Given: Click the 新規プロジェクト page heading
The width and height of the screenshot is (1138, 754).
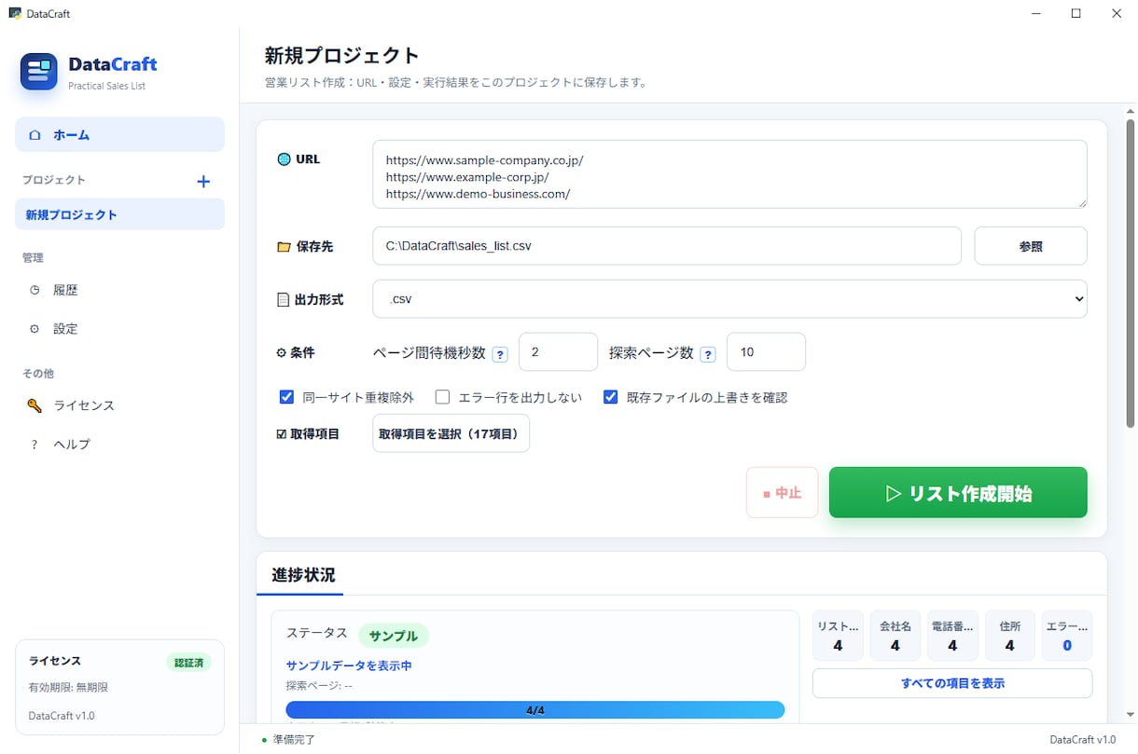Looking at the screenshot, I should click(342, 56).
